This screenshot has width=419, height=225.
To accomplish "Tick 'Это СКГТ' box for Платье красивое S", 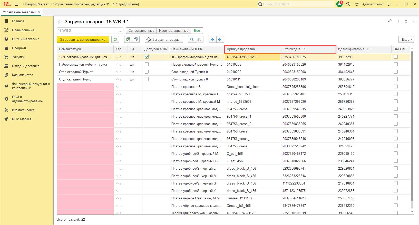I will pos(396,87).
